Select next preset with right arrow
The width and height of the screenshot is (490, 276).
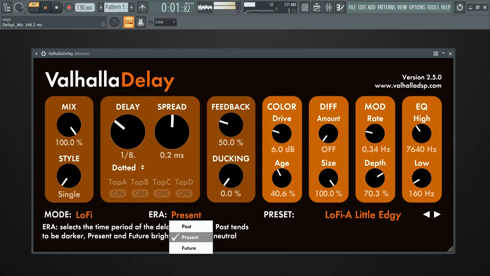click(437, 215)
